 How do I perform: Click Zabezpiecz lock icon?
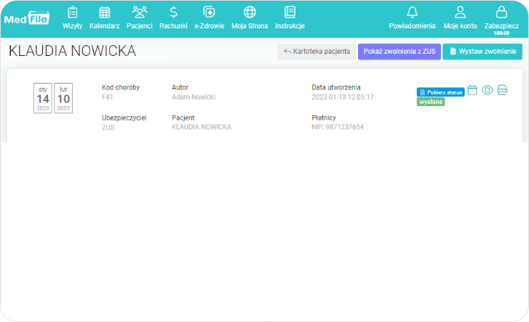(x=501, y=17)
